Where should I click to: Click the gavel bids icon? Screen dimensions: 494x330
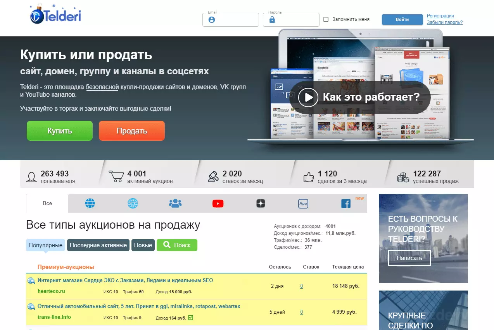click(213, 177)
